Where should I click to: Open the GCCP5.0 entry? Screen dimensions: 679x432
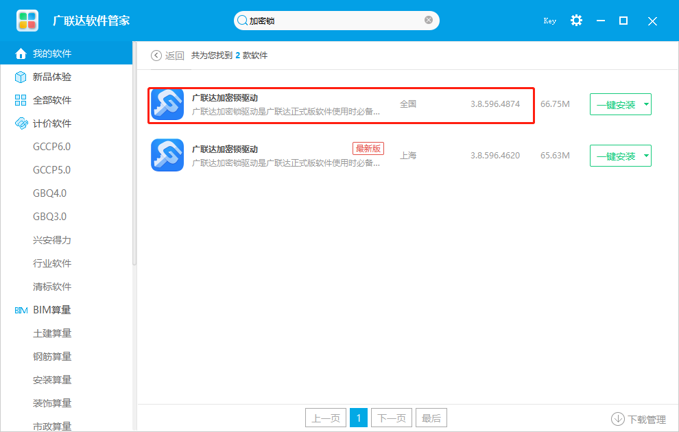pos(51,170)
